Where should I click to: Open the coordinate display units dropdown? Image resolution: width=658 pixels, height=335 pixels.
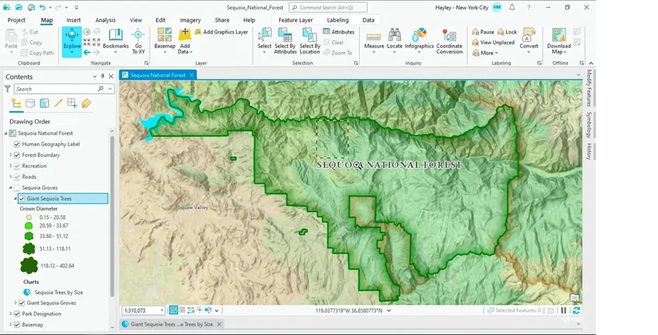click(389, 310)
